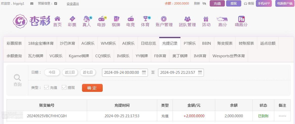Click record number 20240925VBCFHHCGIH
Viewport: 295px width, 124px height.
47,116
